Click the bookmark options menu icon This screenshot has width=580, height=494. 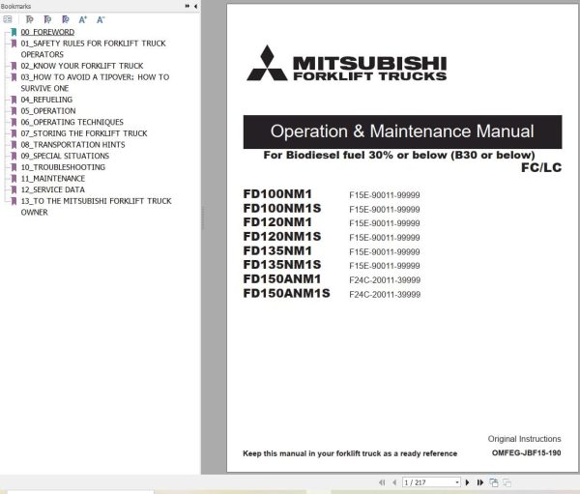coord(8,19)
